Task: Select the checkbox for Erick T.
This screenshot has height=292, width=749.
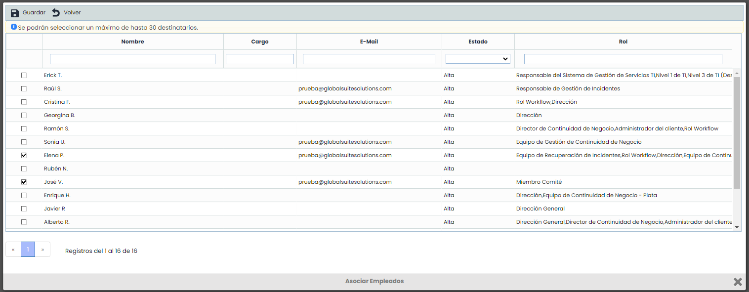Action: click(x=24, y=75)
